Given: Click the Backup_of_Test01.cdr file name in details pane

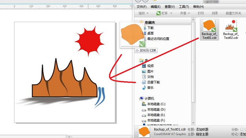Looking at the screenshot, I should [170, 129].
